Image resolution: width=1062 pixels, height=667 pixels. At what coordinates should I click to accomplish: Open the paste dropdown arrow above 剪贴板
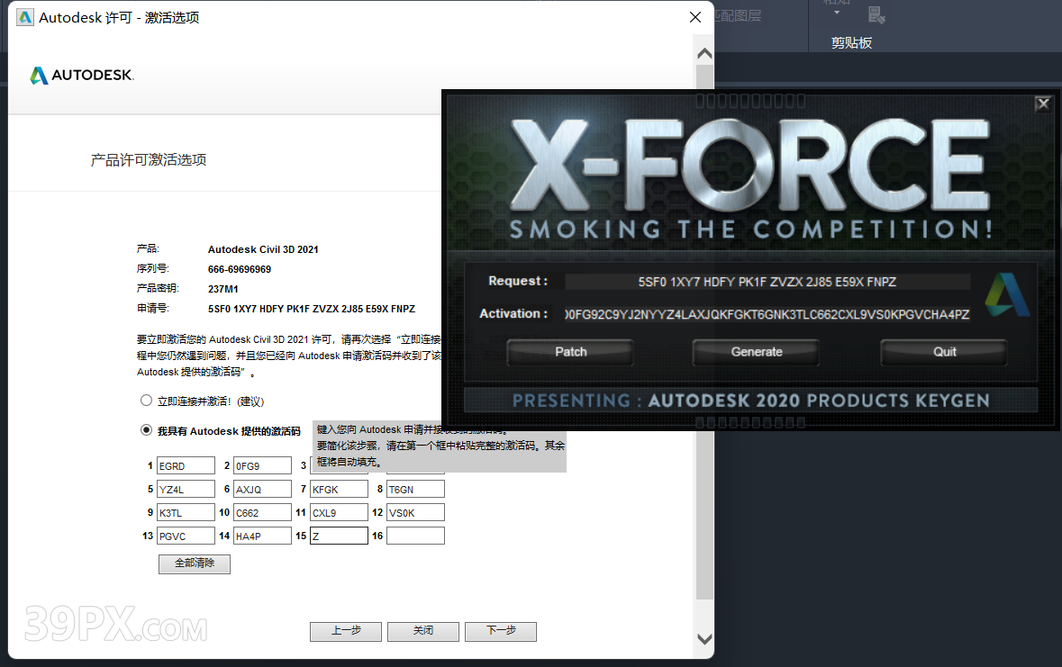pos(837,13)
